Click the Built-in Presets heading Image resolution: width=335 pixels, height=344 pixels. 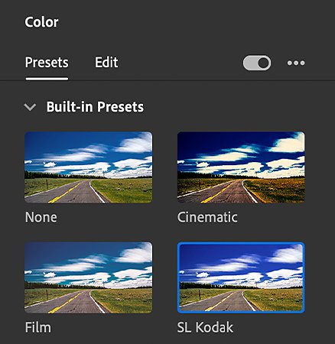(x=95, y=106)
